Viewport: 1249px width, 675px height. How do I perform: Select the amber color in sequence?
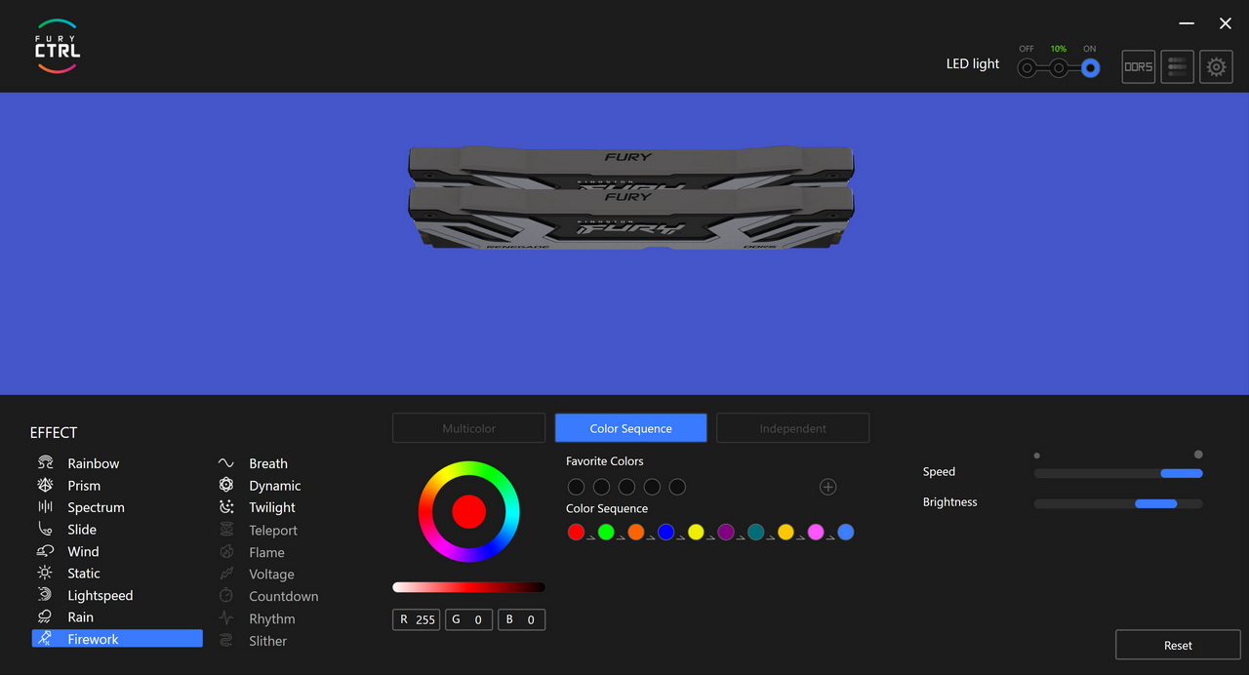coord(786,532)
